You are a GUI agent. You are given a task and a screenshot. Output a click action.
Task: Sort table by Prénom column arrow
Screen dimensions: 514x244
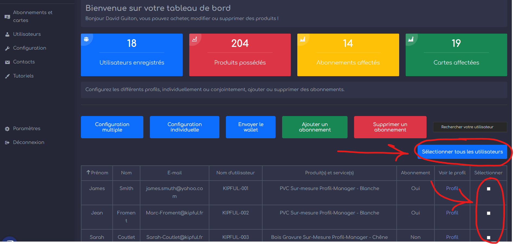(88, 172)
